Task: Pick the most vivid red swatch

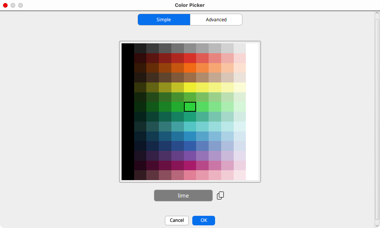Action: (x=190, y=58)
